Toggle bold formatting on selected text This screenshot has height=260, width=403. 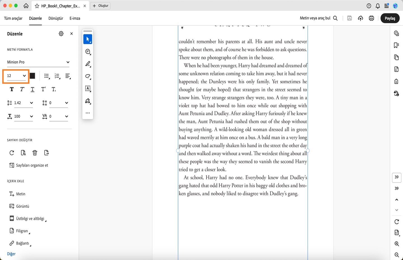[11, 89]
